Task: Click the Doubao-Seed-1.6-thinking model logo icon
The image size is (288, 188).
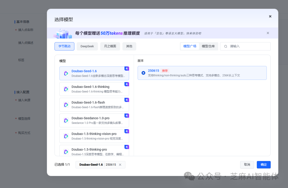Action: tap(66, 89)
